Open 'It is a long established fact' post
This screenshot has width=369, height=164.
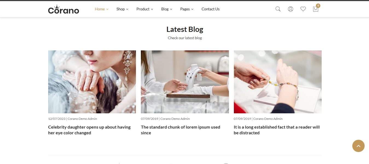277,130
